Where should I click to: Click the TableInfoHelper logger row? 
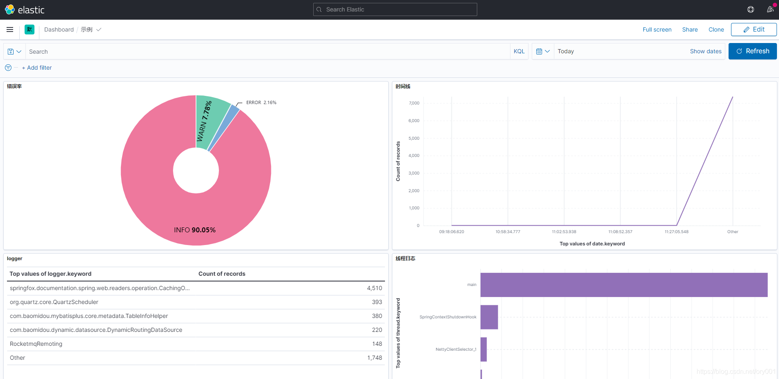coord(196,316)
